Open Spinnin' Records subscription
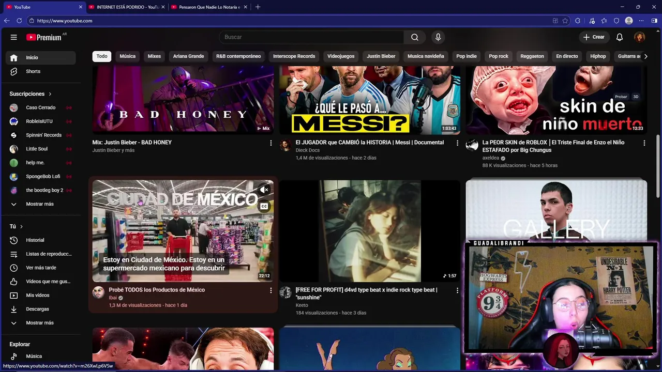 point(40,135)
